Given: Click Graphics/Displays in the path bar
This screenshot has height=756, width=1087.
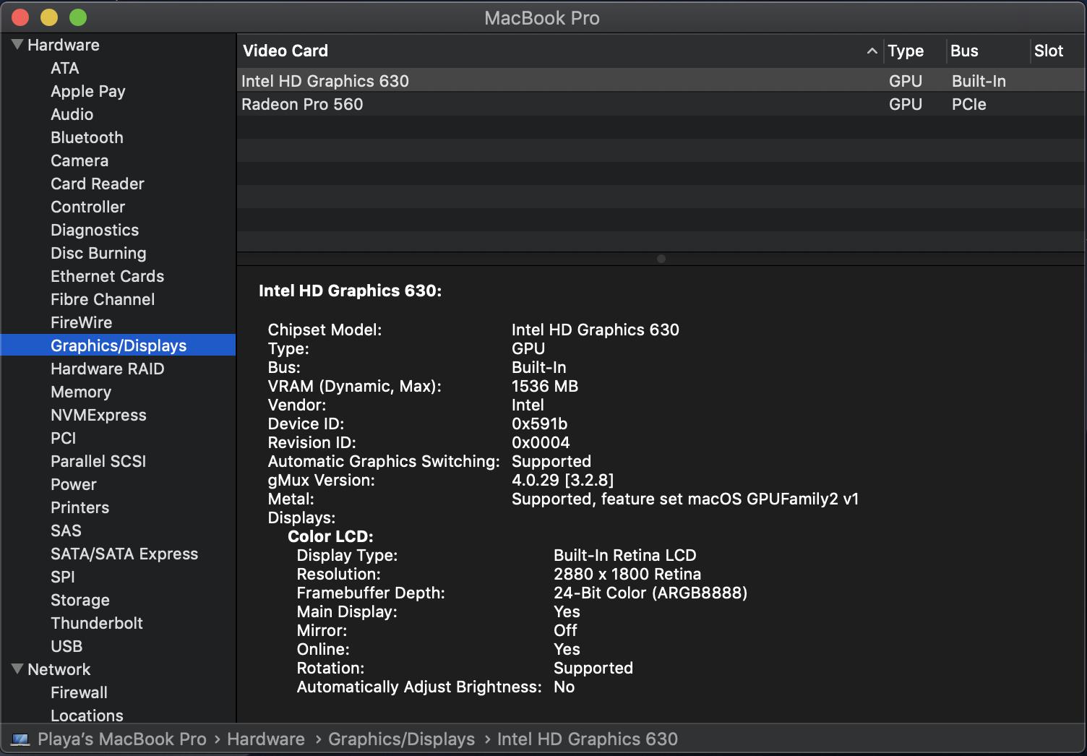Looking at the screenshot, I should click(402, 739).
